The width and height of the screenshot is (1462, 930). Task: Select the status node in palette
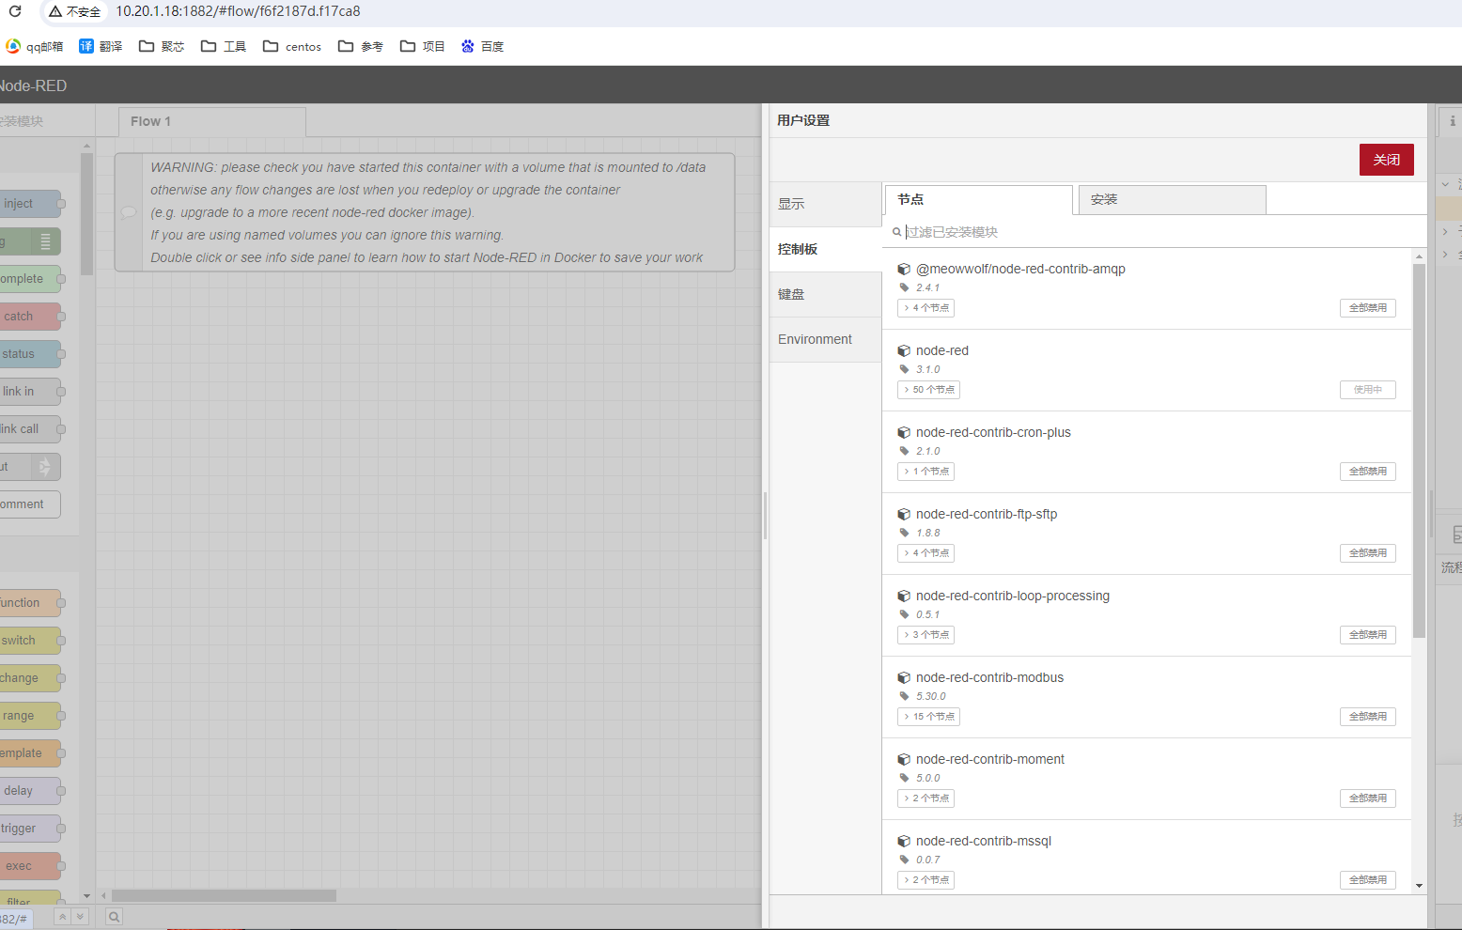click(28, 354)
